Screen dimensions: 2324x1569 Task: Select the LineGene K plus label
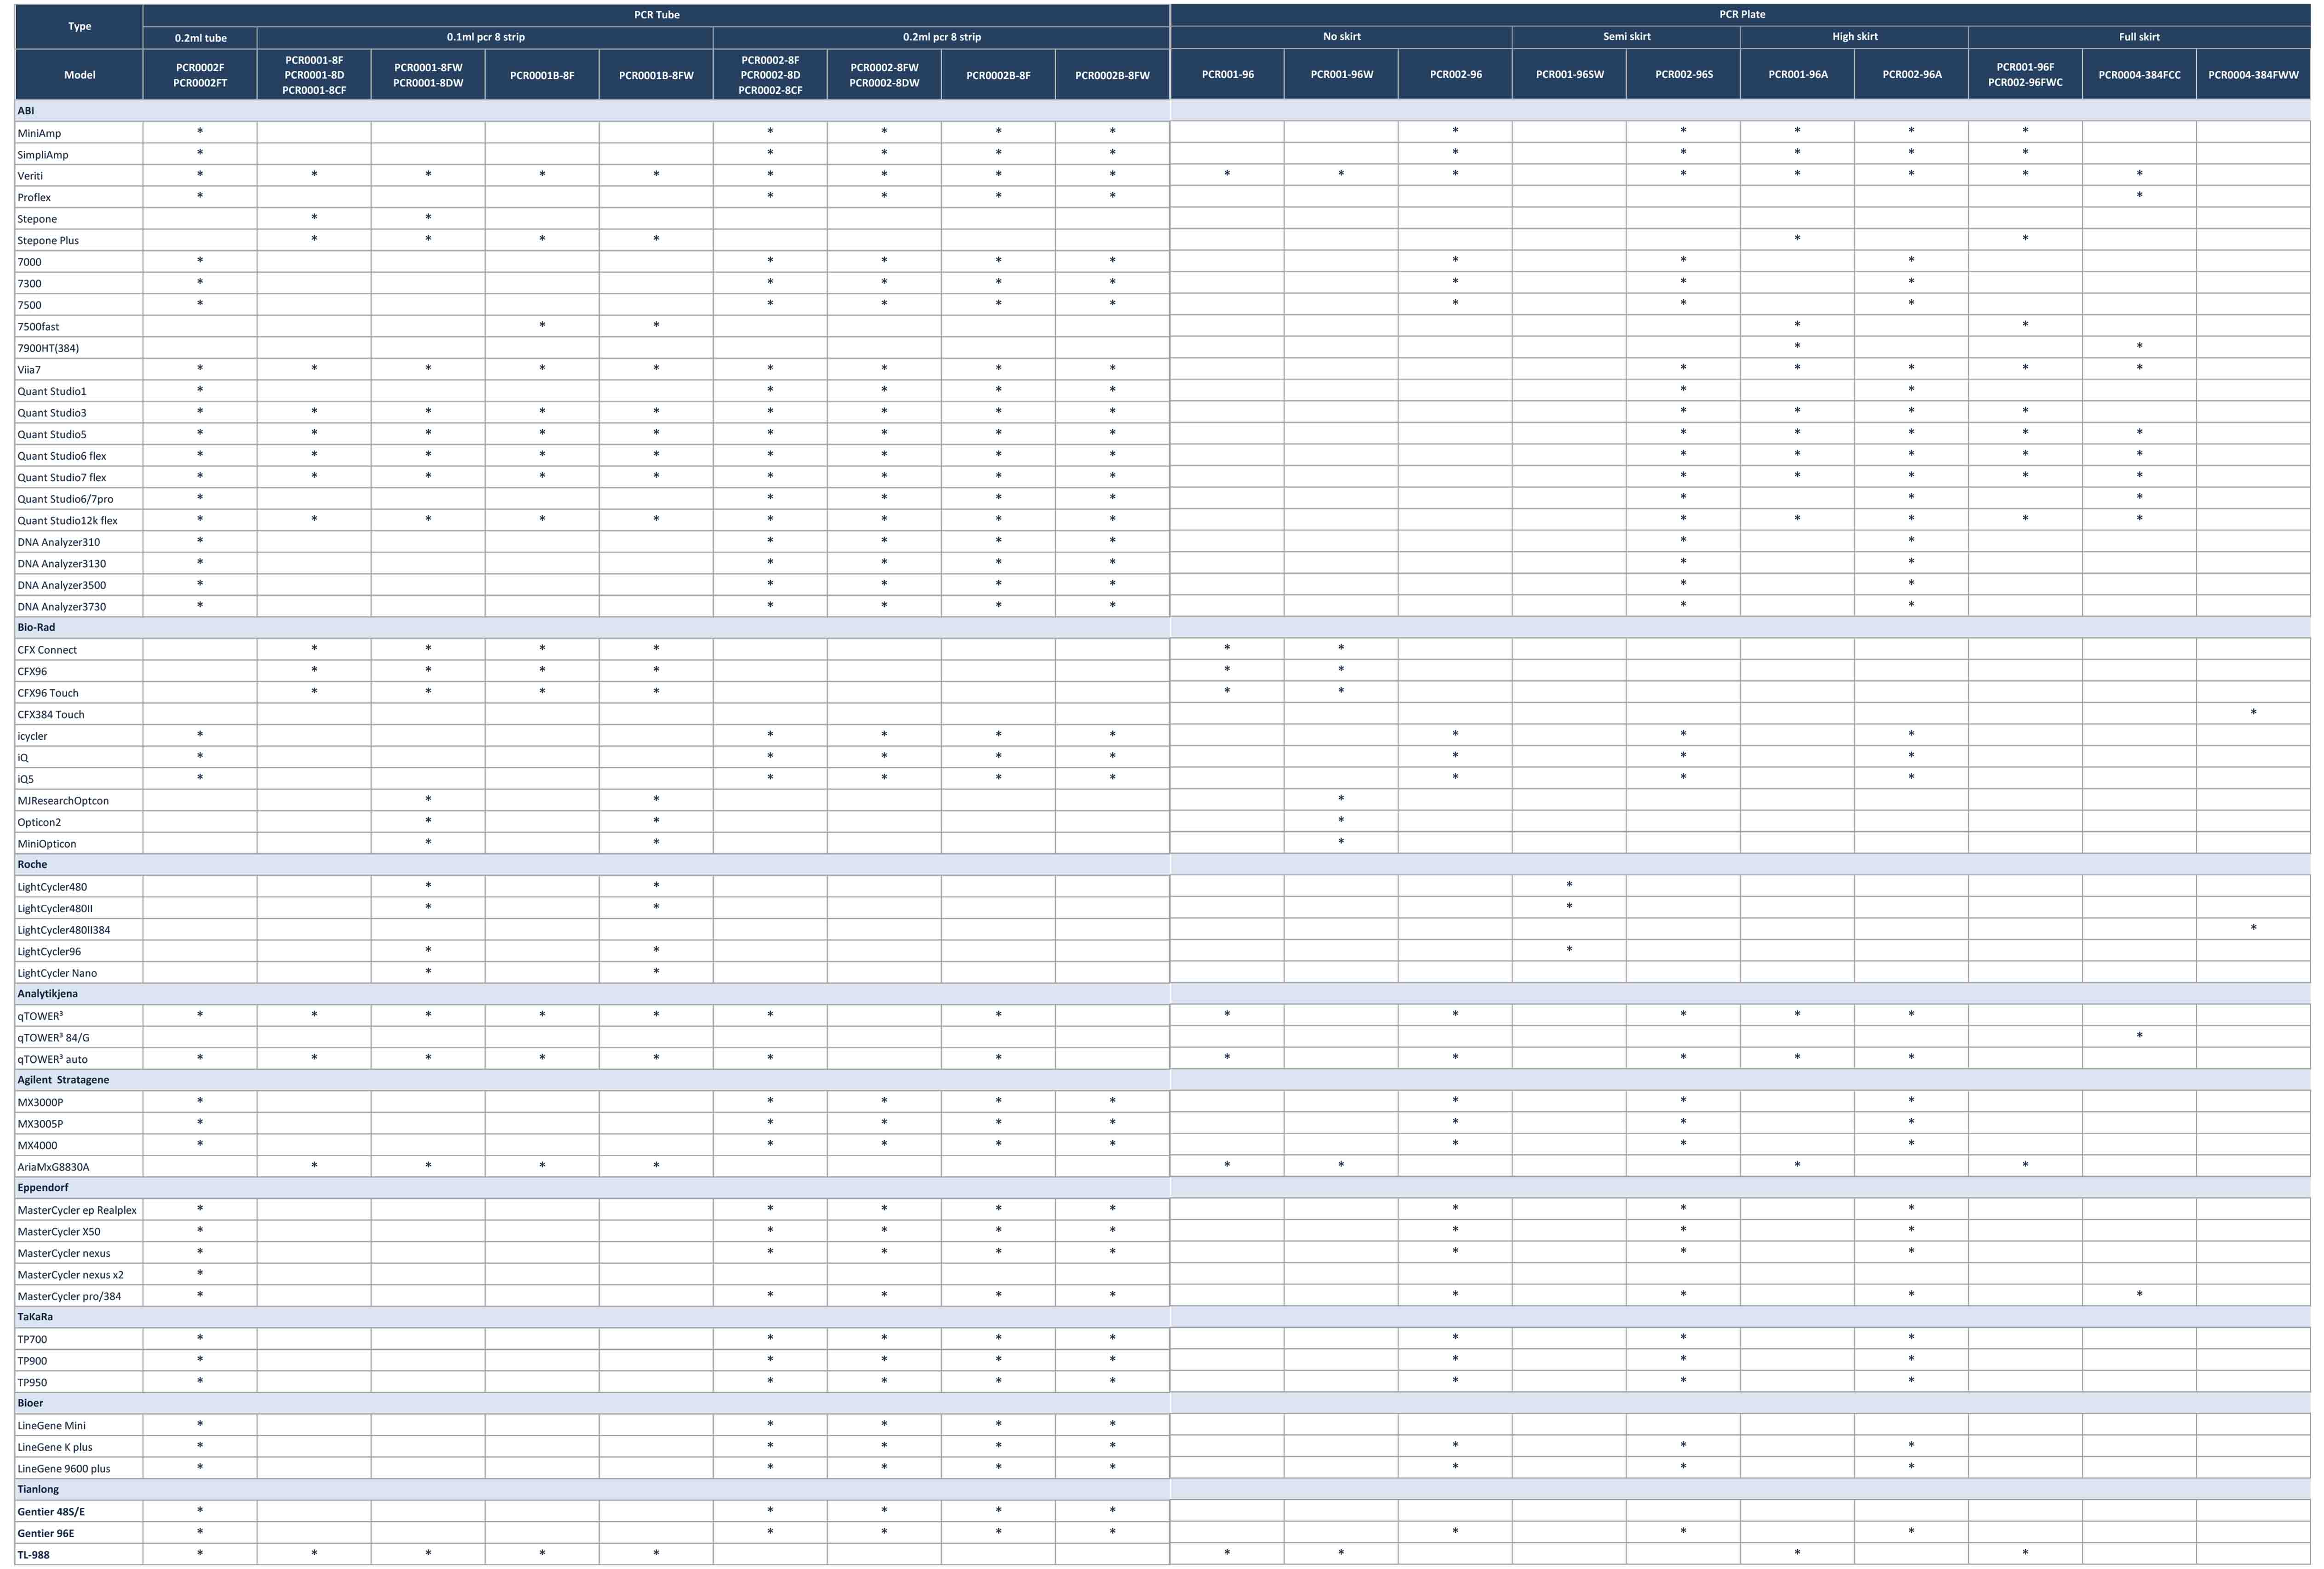(55, 1447)
